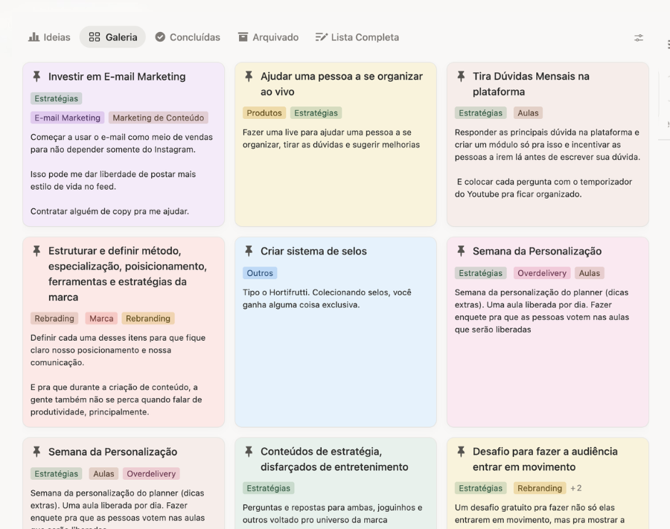Image resolution: width=670 pixels, height=529 pixels.
Task: Select the Arquivado tab
Action: 268,37
